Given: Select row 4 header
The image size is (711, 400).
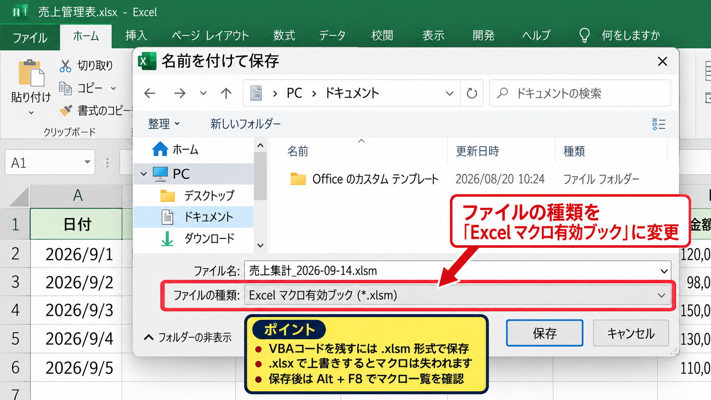Looking at the screenshot, I should pyautogui.click(x=15, y=310).
